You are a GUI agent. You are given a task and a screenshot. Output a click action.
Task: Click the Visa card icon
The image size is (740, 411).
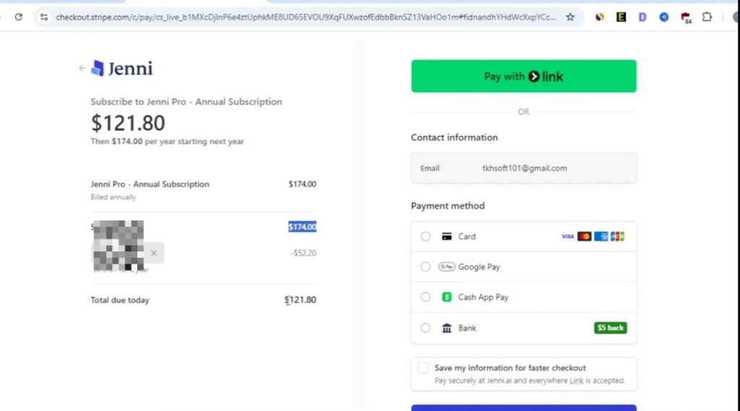(568, 236)
